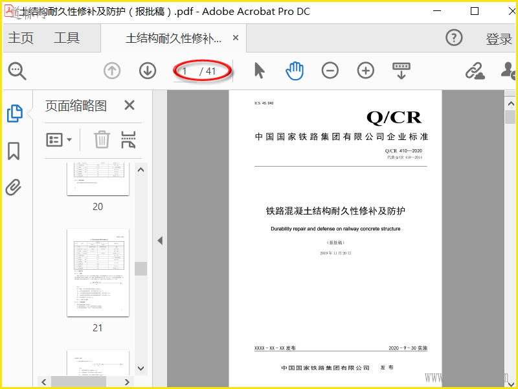The height and width of the screenshot is (389, 518).
Task: Open the help question mark menu
Action: 454,38
